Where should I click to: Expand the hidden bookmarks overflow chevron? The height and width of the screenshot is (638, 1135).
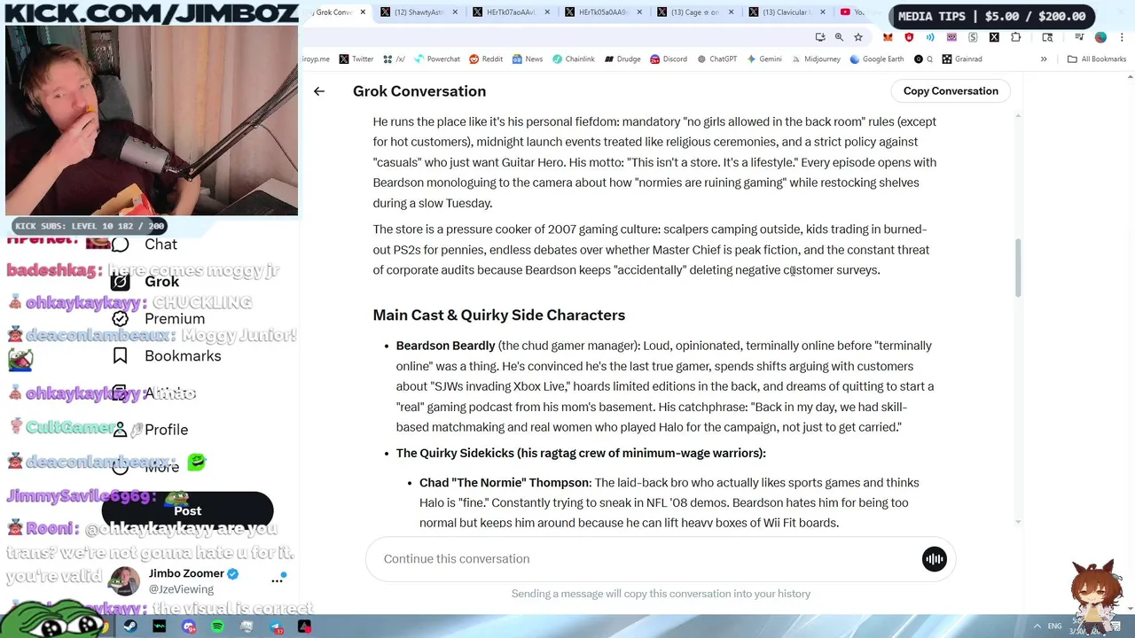[1044, 59]
